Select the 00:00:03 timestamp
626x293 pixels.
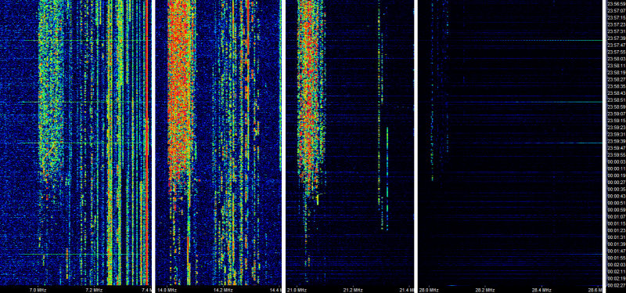tap(616, 161)
